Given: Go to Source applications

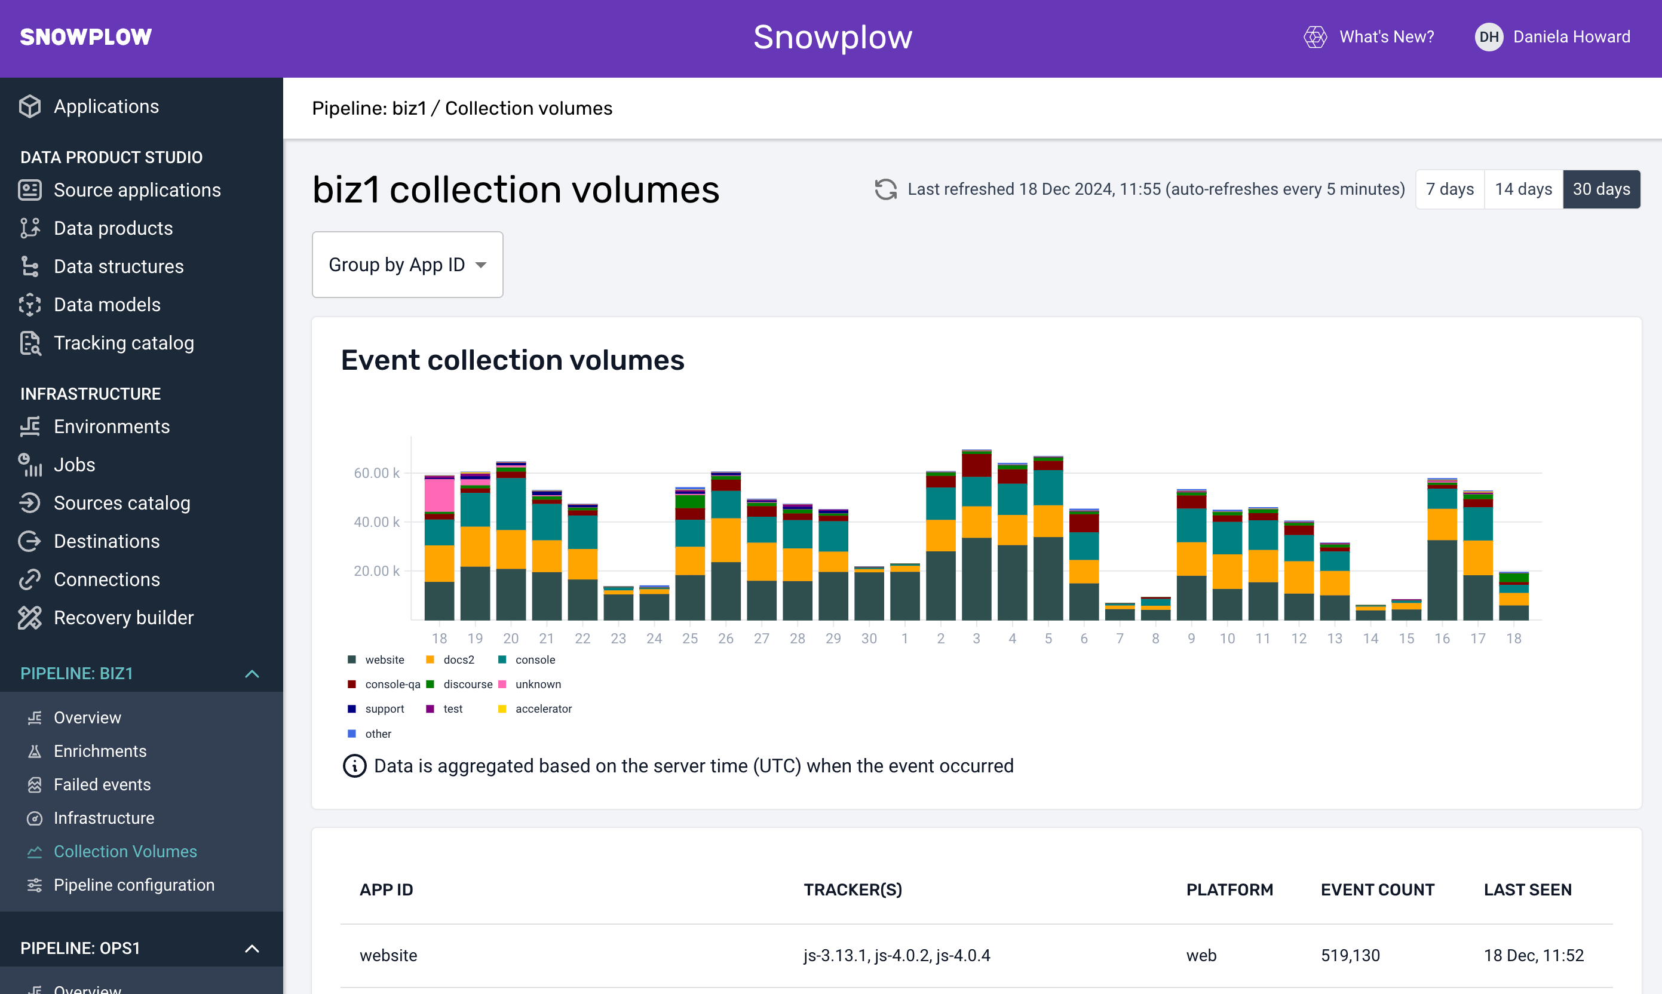Looking at the screenshot, I should click(x=137, y=190).
